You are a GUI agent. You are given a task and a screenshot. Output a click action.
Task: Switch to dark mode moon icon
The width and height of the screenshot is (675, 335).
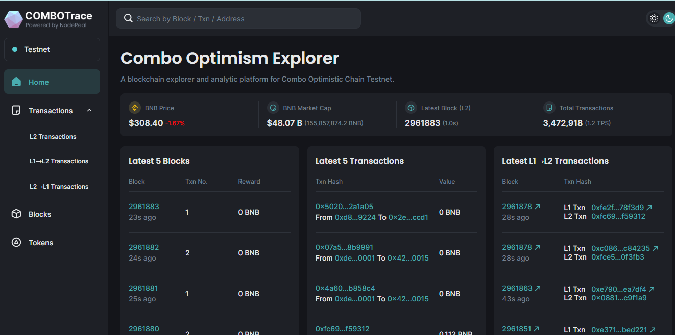click(669, 19)
